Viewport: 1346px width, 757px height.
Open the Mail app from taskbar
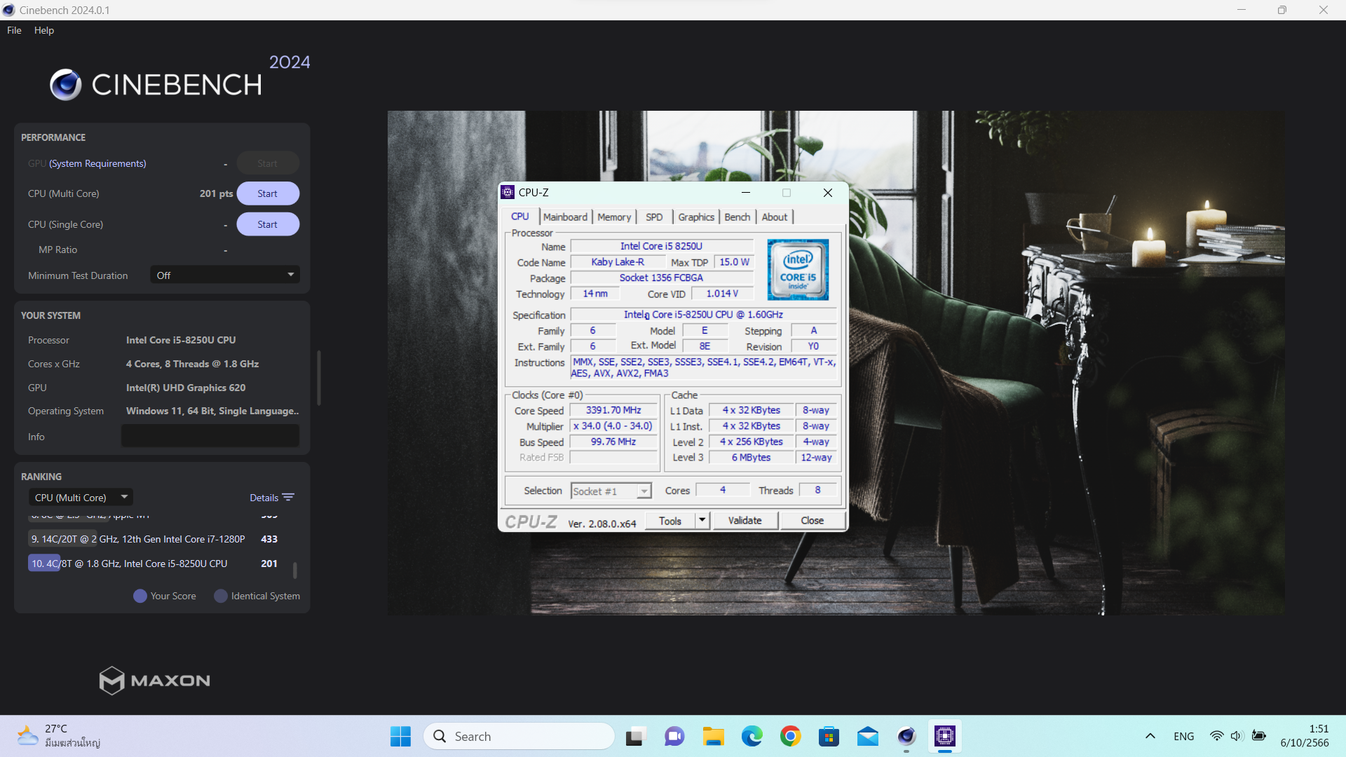(868, 736)
